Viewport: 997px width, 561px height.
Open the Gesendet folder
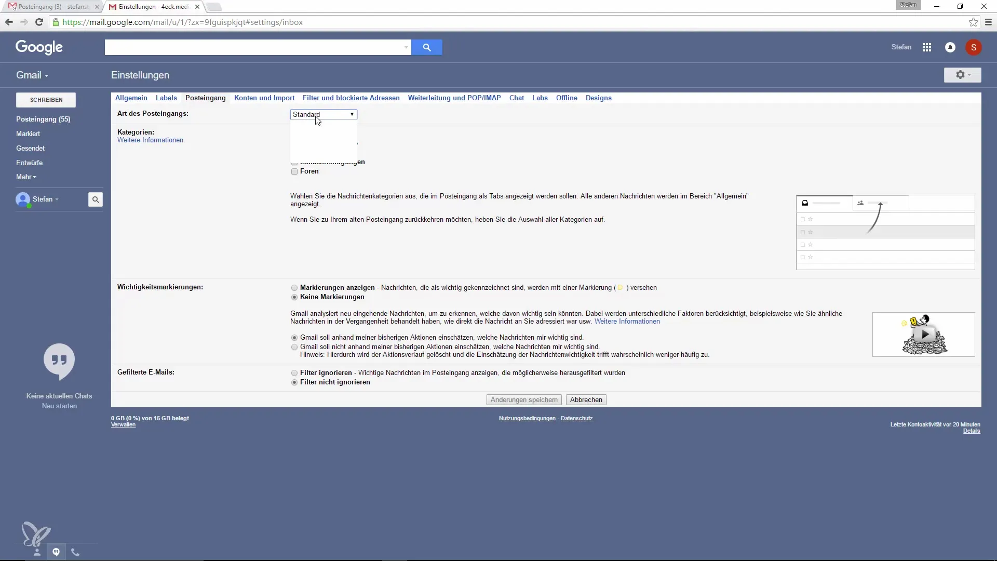click(x=30, y=148)
